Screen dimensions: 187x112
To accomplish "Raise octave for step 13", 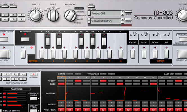I will [x=162, y=103].
